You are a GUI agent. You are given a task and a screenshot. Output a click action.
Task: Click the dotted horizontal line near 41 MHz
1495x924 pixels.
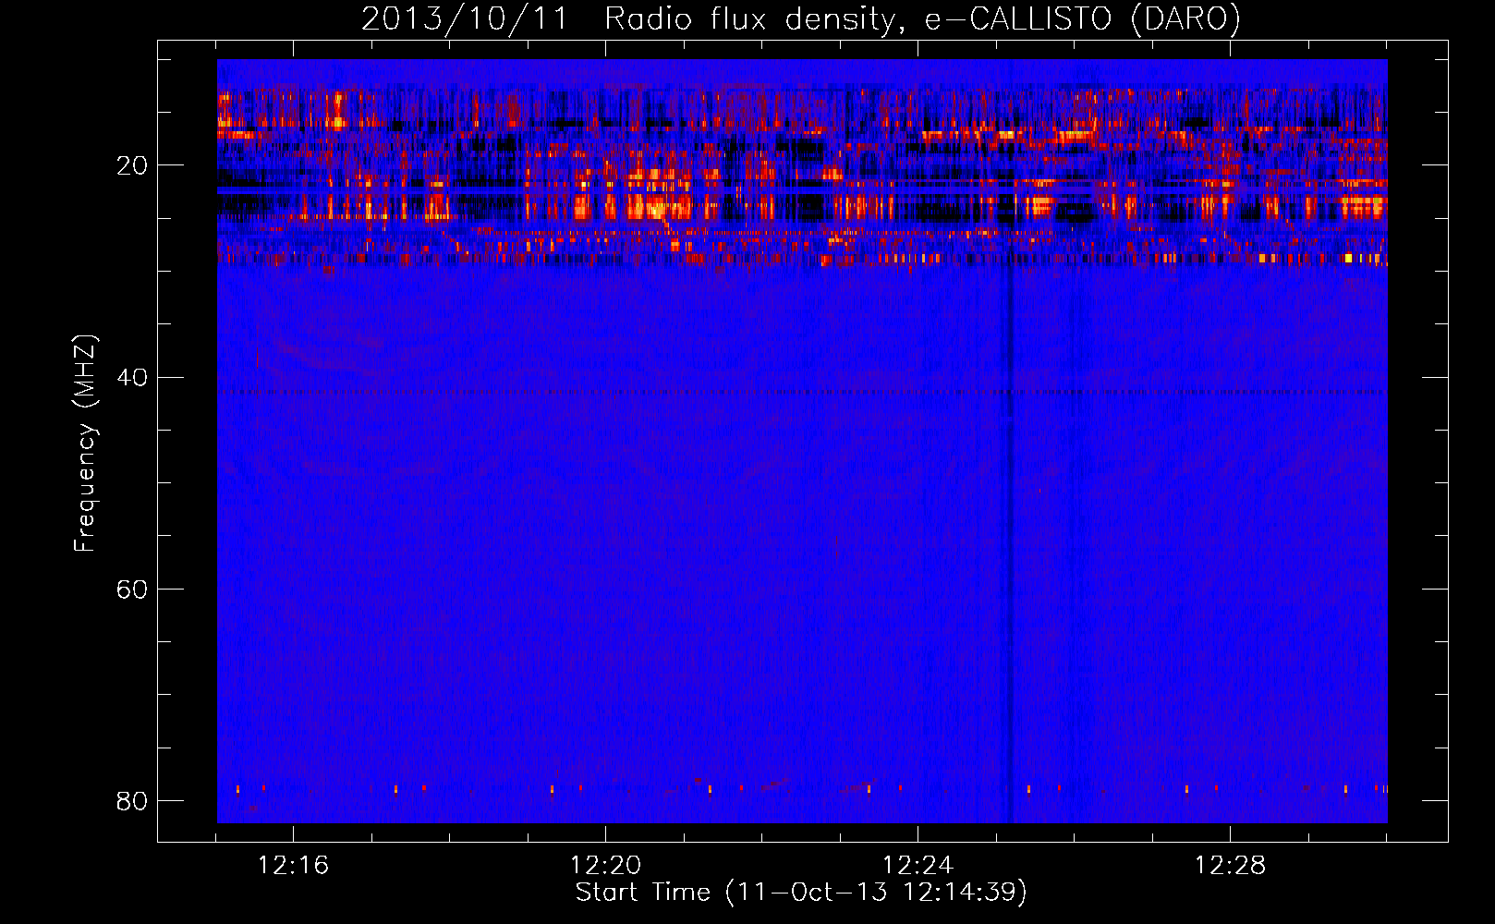(x=802, y=392)
